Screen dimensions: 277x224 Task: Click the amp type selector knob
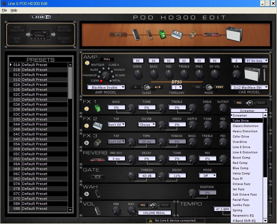coord(106,75)
